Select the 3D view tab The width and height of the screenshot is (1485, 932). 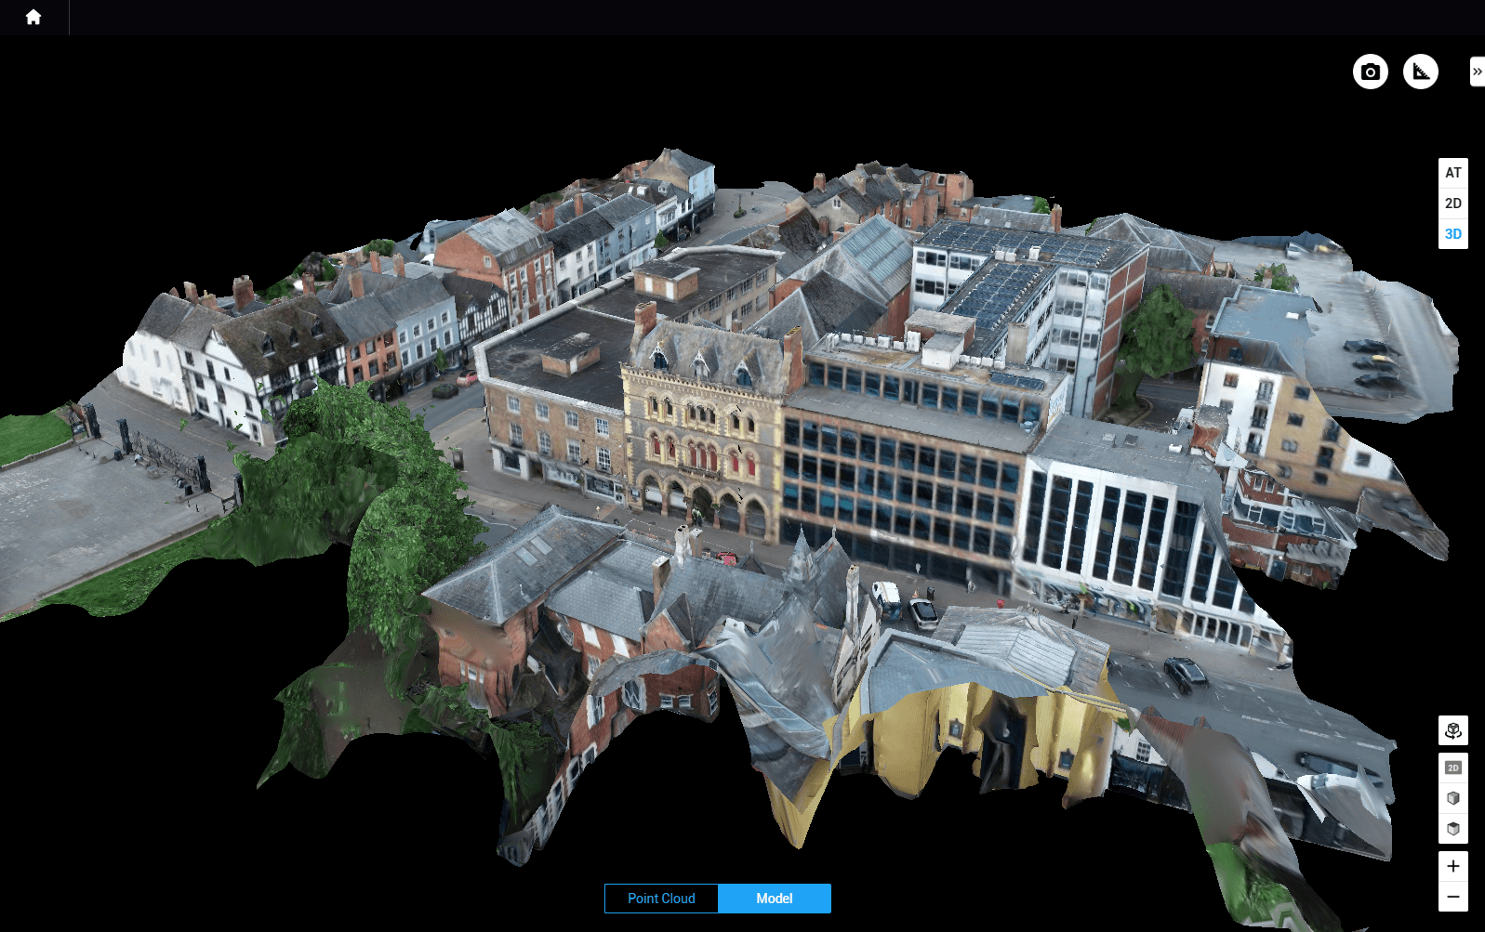[x=1452, y=234]
